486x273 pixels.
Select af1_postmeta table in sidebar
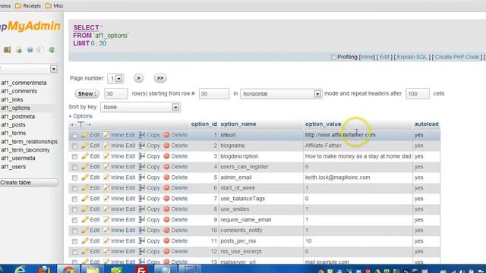click(x=17, y=116)
